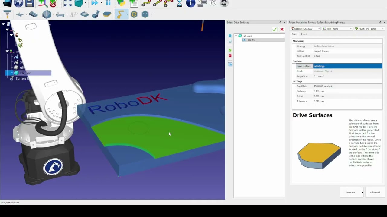This screenshot has height=217, width=387.
Task: Collapse the work frame node in station tree
Action: 7,51
